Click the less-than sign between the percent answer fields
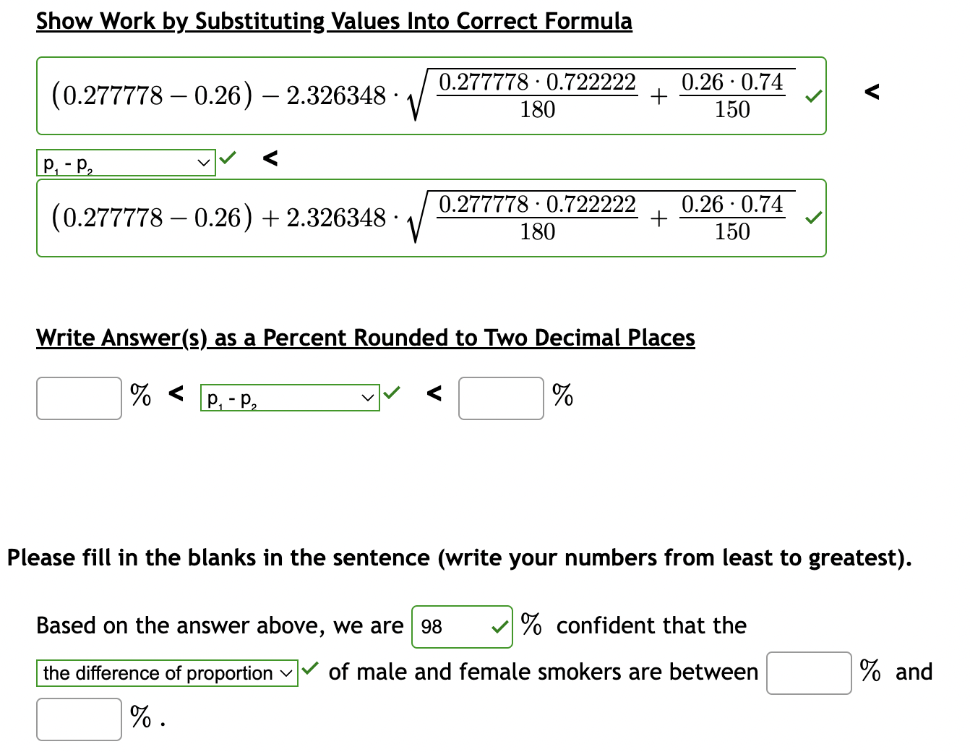This screenshot has width=970, height=752. 435,396
